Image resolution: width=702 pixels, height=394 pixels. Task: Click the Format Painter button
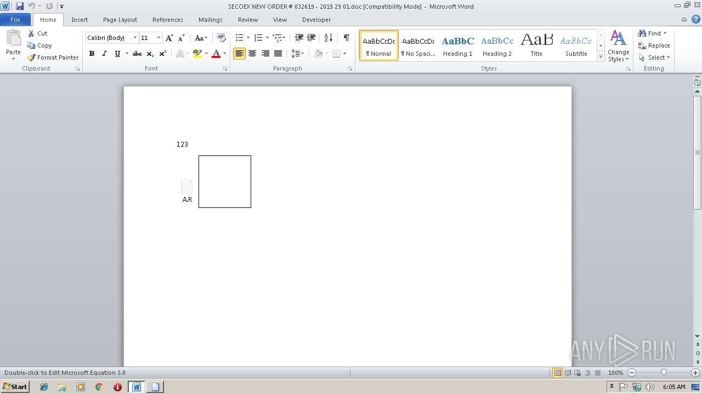pos(53,57)
